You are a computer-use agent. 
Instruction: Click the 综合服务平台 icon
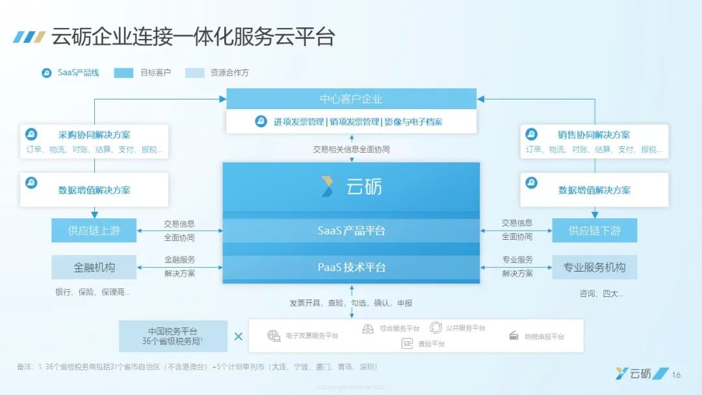[x=368, y=329]
